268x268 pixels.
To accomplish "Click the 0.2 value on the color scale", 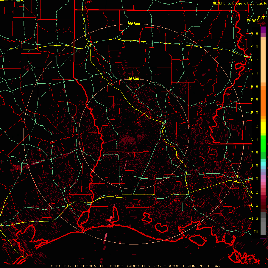I will point(255,192).
